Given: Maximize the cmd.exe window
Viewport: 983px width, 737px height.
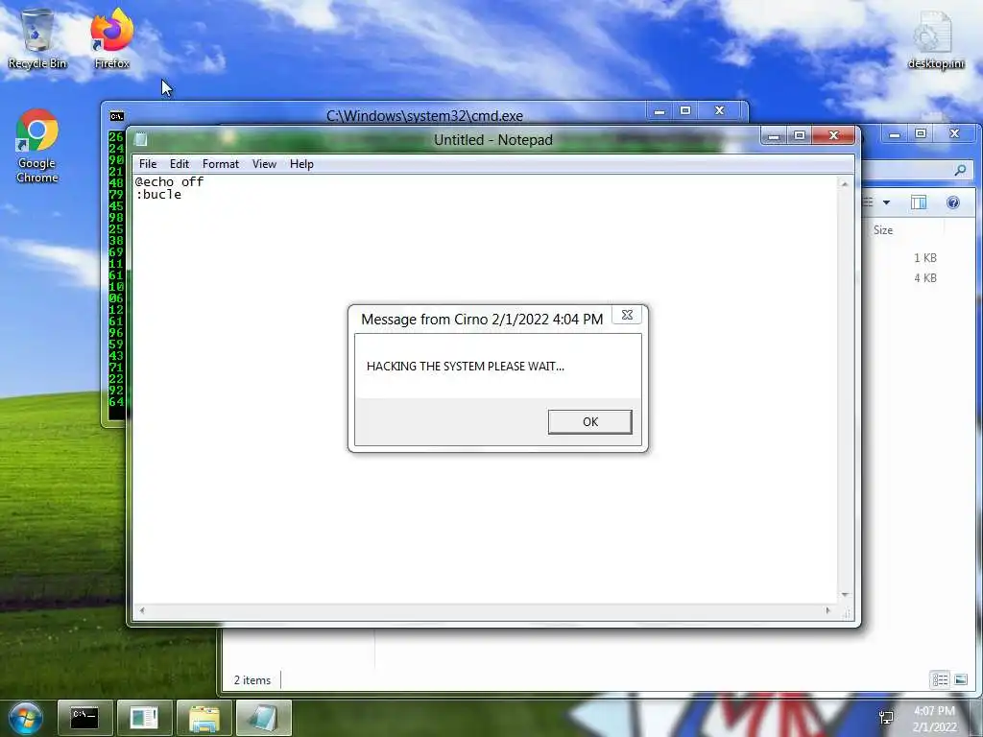Looking at the screenshot, I should [x=685, y=111].
